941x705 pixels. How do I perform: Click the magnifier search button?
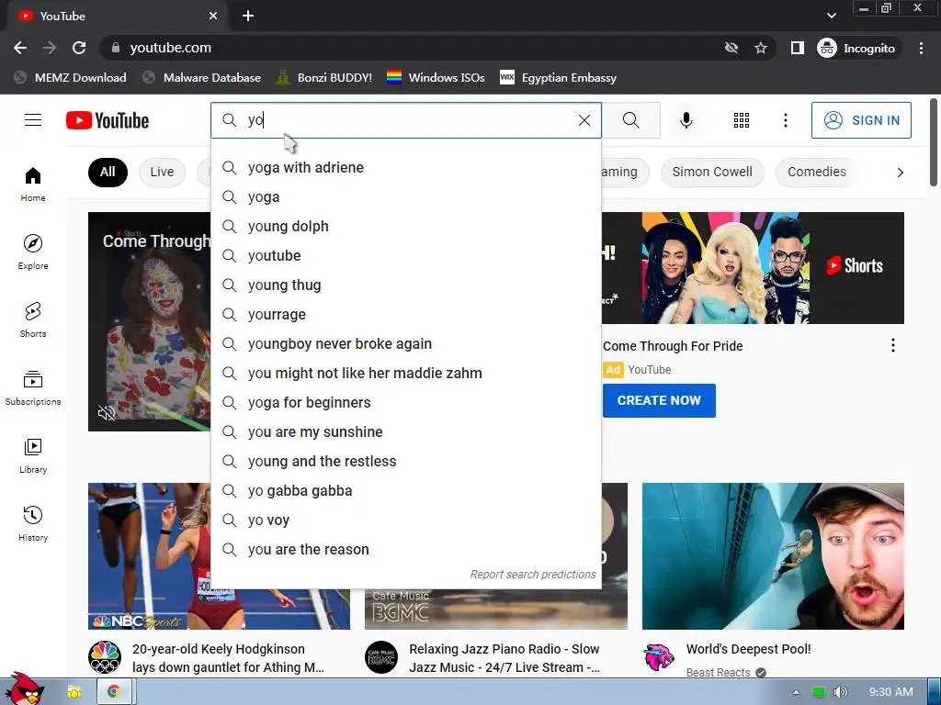tap(630, 120)
